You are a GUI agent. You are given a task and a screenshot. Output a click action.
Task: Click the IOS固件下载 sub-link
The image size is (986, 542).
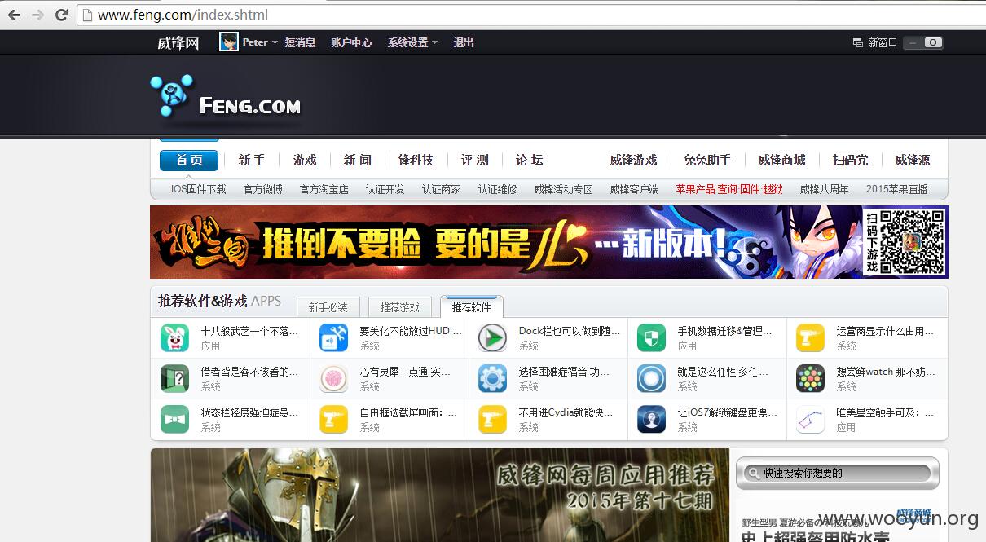[198, 189]
